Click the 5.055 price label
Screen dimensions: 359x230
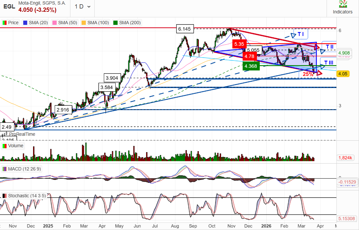pyautogui.click(x=253, y=50)
